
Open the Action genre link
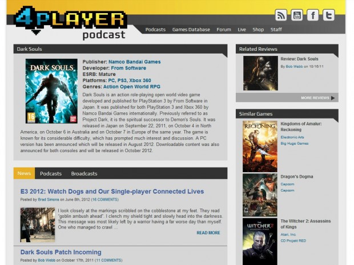[111, 87]
